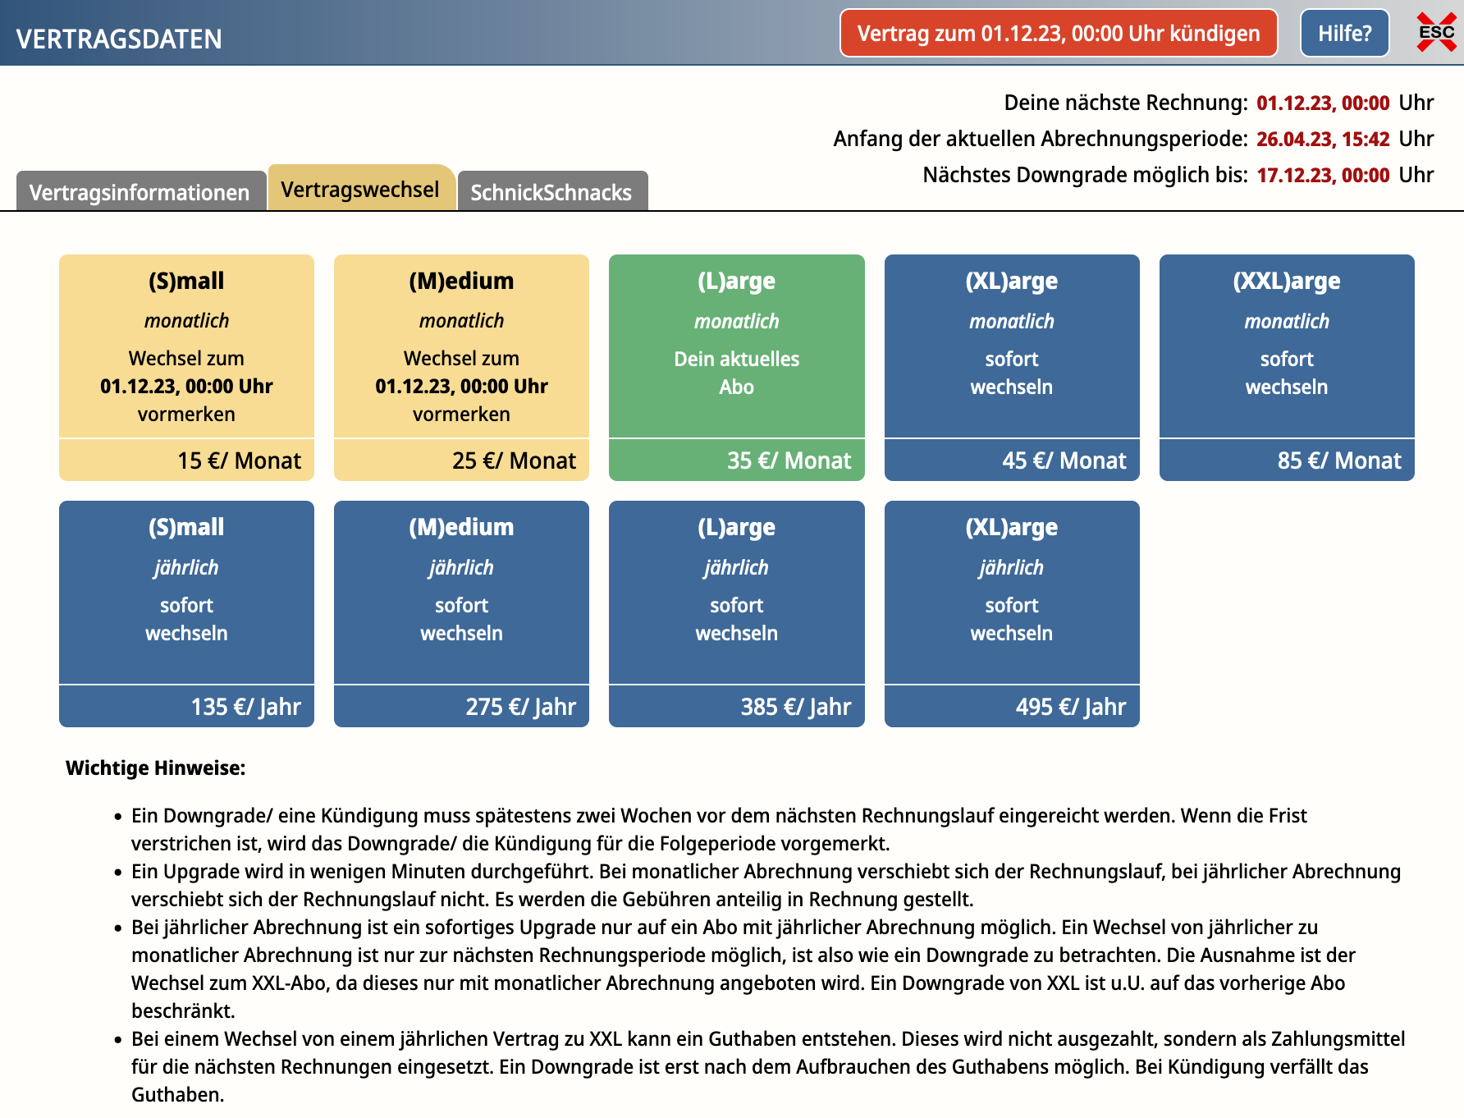The image size is (1464, 1118).
Task: Click the 45 €/ Monat price
Action: (x=1064, y=460)
